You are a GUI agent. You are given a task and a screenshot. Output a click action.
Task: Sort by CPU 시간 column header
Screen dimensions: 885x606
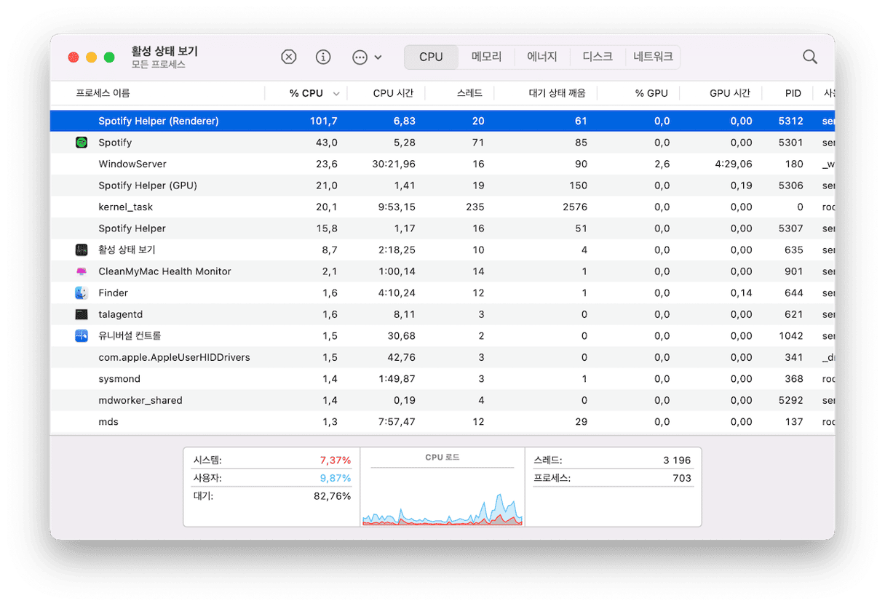pos(393,93)
